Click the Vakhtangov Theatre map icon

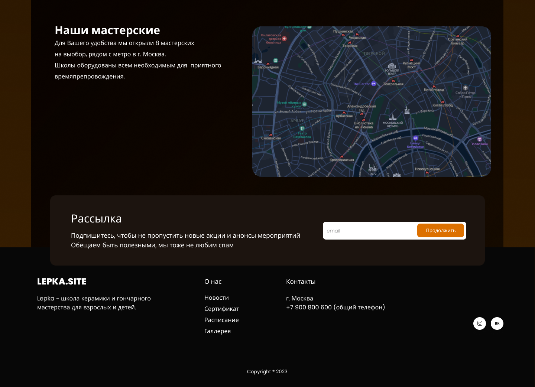point(302,129)
